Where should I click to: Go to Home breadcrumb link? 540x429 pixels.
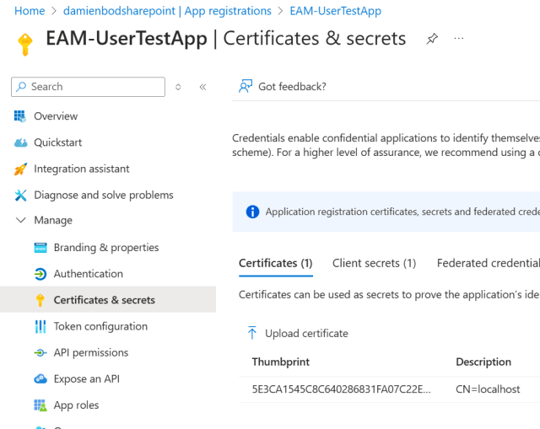(30, 11)
